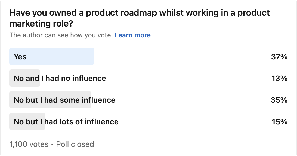Click the 13% result percentage
The image size is (297, 156).
pos(279,78)
